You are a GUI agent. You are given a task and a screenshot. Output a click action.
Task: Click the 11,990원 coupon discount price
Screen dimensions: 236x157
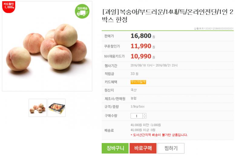click(141, 46)
